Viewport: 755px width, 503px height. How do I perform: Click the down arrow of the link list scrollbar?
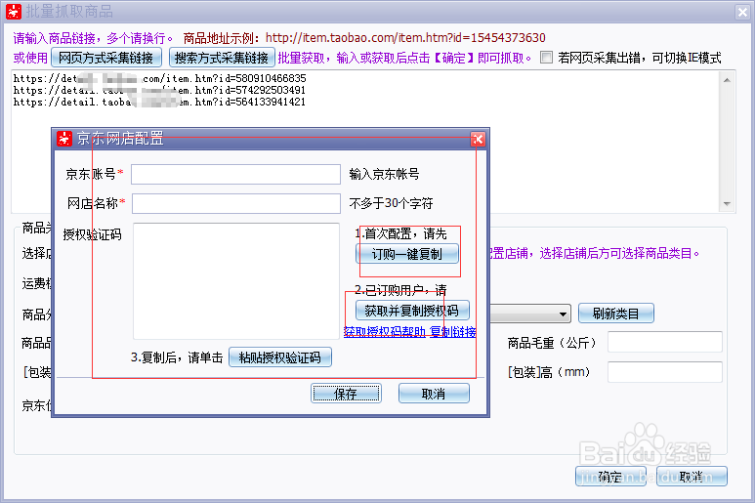click(727, 204)
